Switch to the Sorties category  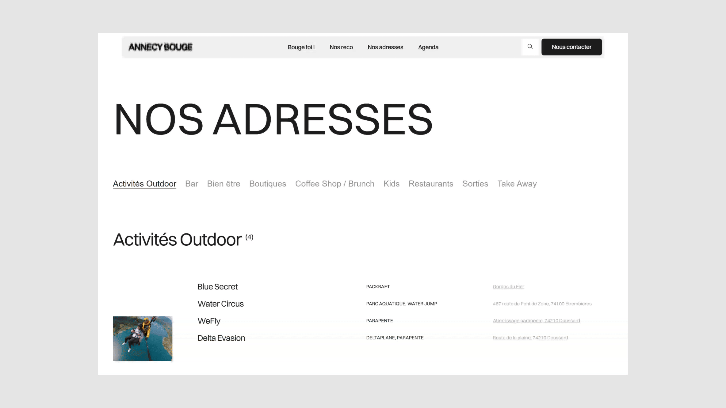coord(475,183)
